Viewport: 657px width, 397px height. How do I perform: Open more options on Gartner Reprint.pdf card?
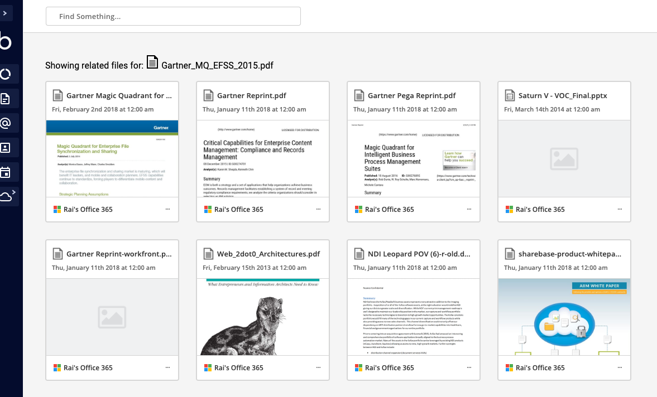pos(318,209)
